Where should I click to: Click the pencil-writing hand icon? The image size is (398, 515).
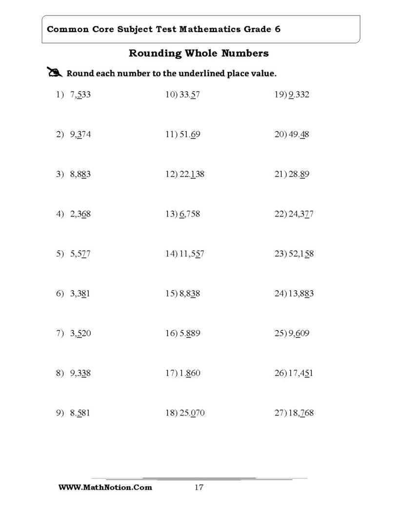coord(55,72)
